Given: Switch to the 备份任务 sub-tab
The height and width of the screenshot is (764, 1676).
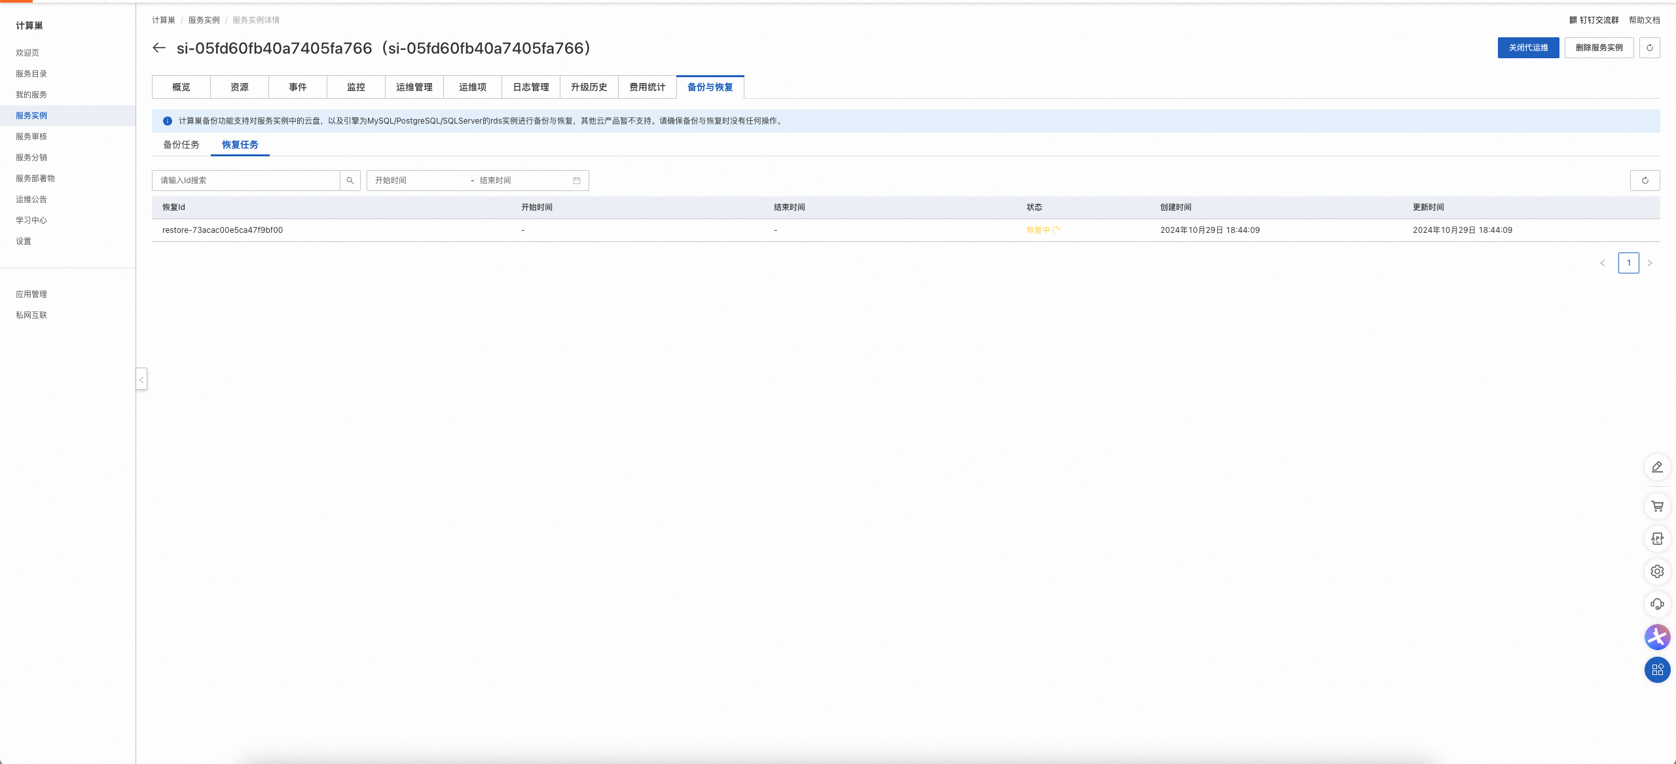Looking at the screenshot, I should click(181, 145).
